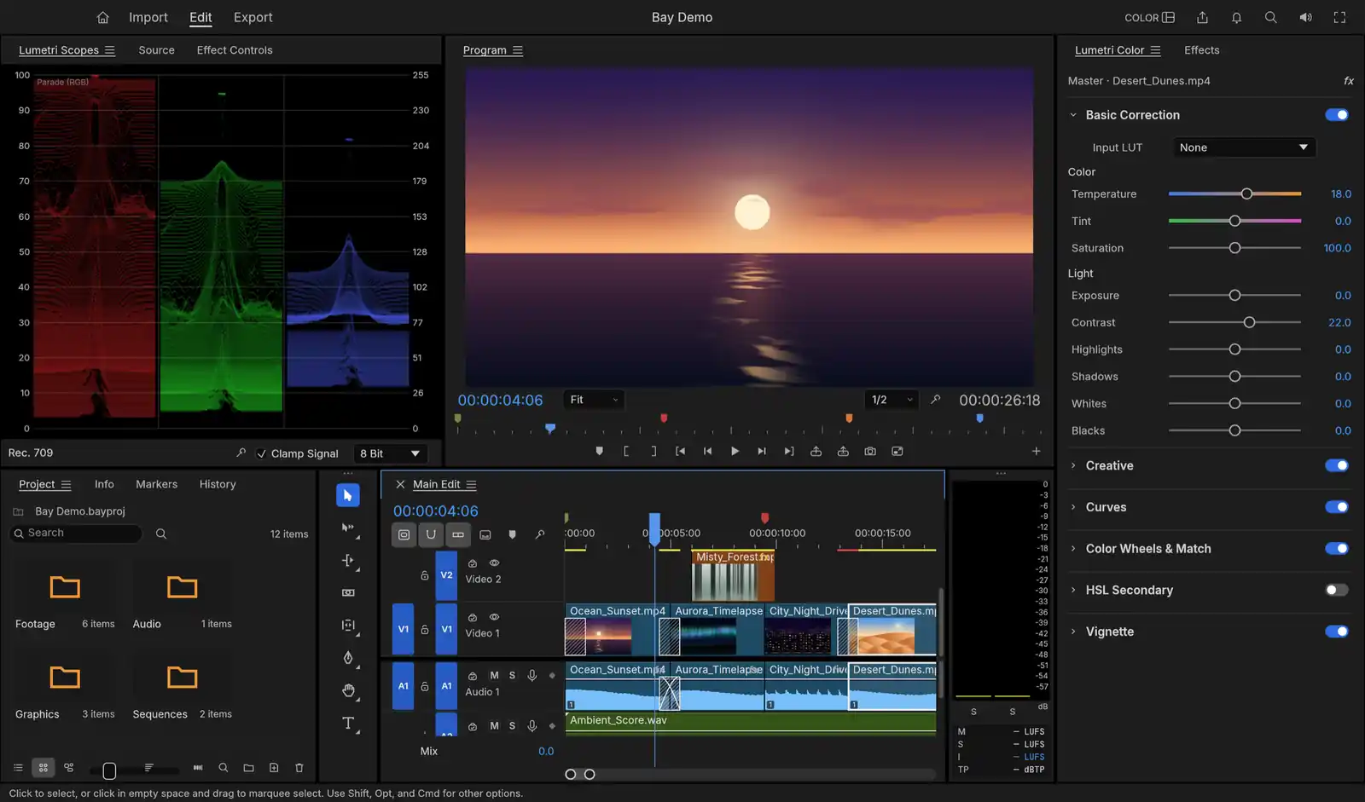Image resolution: width=1365 pixels, height=802 pixels.
Task: Adjust the Temperature slider handle
Action: [1246, 194]
